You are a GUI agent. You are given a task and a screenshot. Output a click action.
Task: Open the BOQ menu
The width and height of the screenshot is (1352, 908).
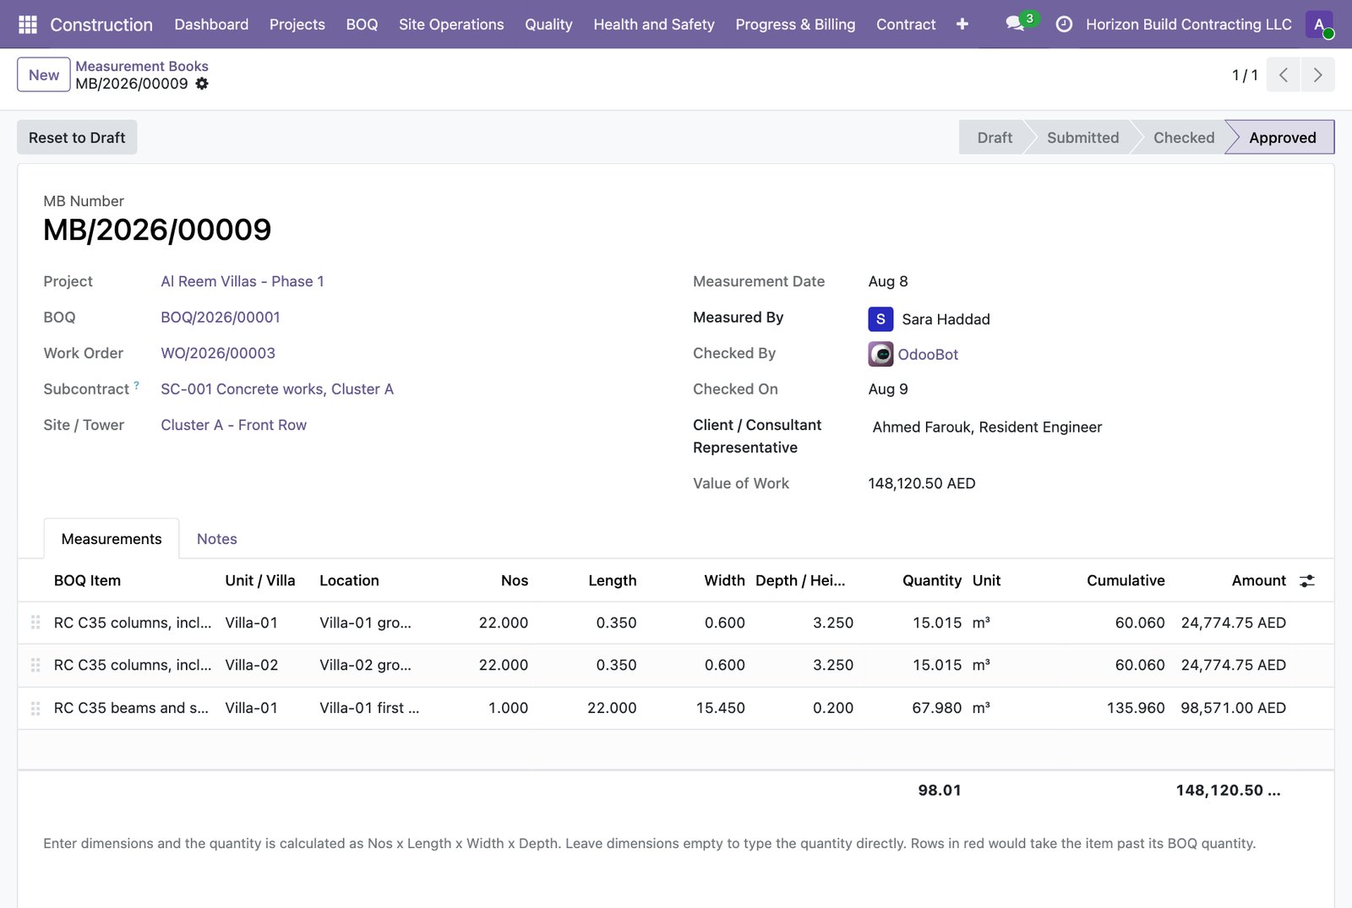point(362,24)
